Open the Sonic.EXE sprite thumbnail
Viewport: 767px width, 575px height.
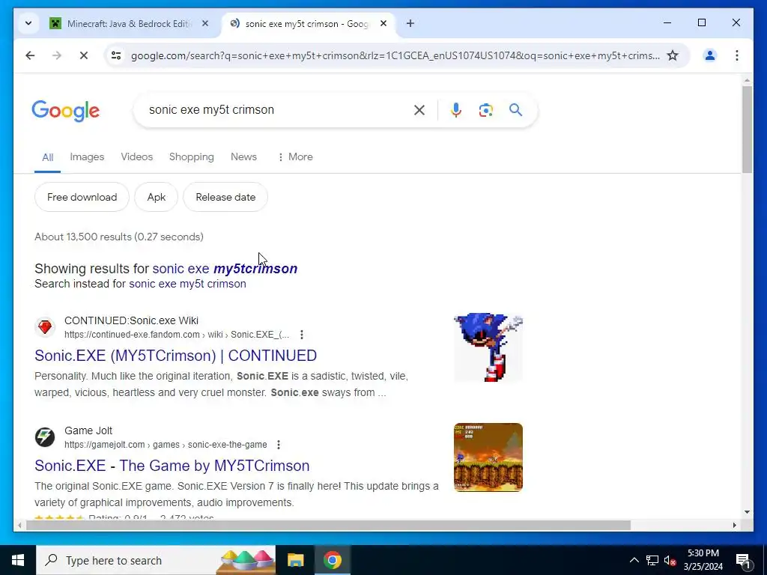click(x=488, y=347)
